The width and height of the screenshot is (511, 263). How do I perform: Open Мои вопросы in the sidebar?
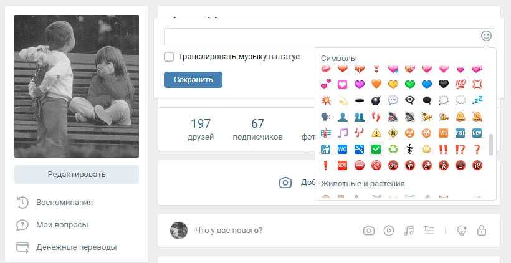point(62,225)
